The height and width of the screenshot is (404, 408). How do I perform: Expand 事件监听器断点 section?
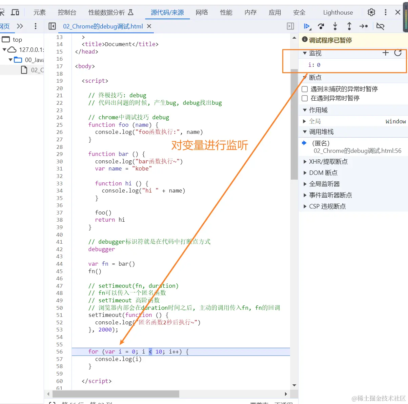[305, 195]
